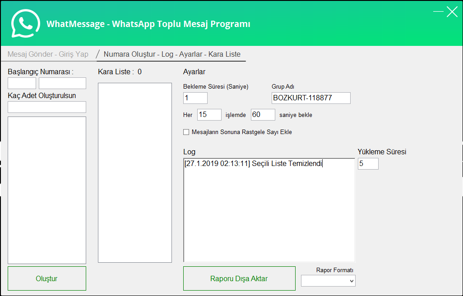Image resolution: width=463 pixels, height=296 pixels.
Task: Click the Log text area
Action: tap(269, 211)
